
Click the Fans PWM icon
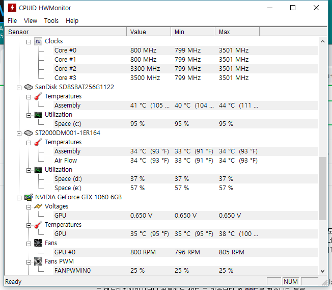pos(38,261)
